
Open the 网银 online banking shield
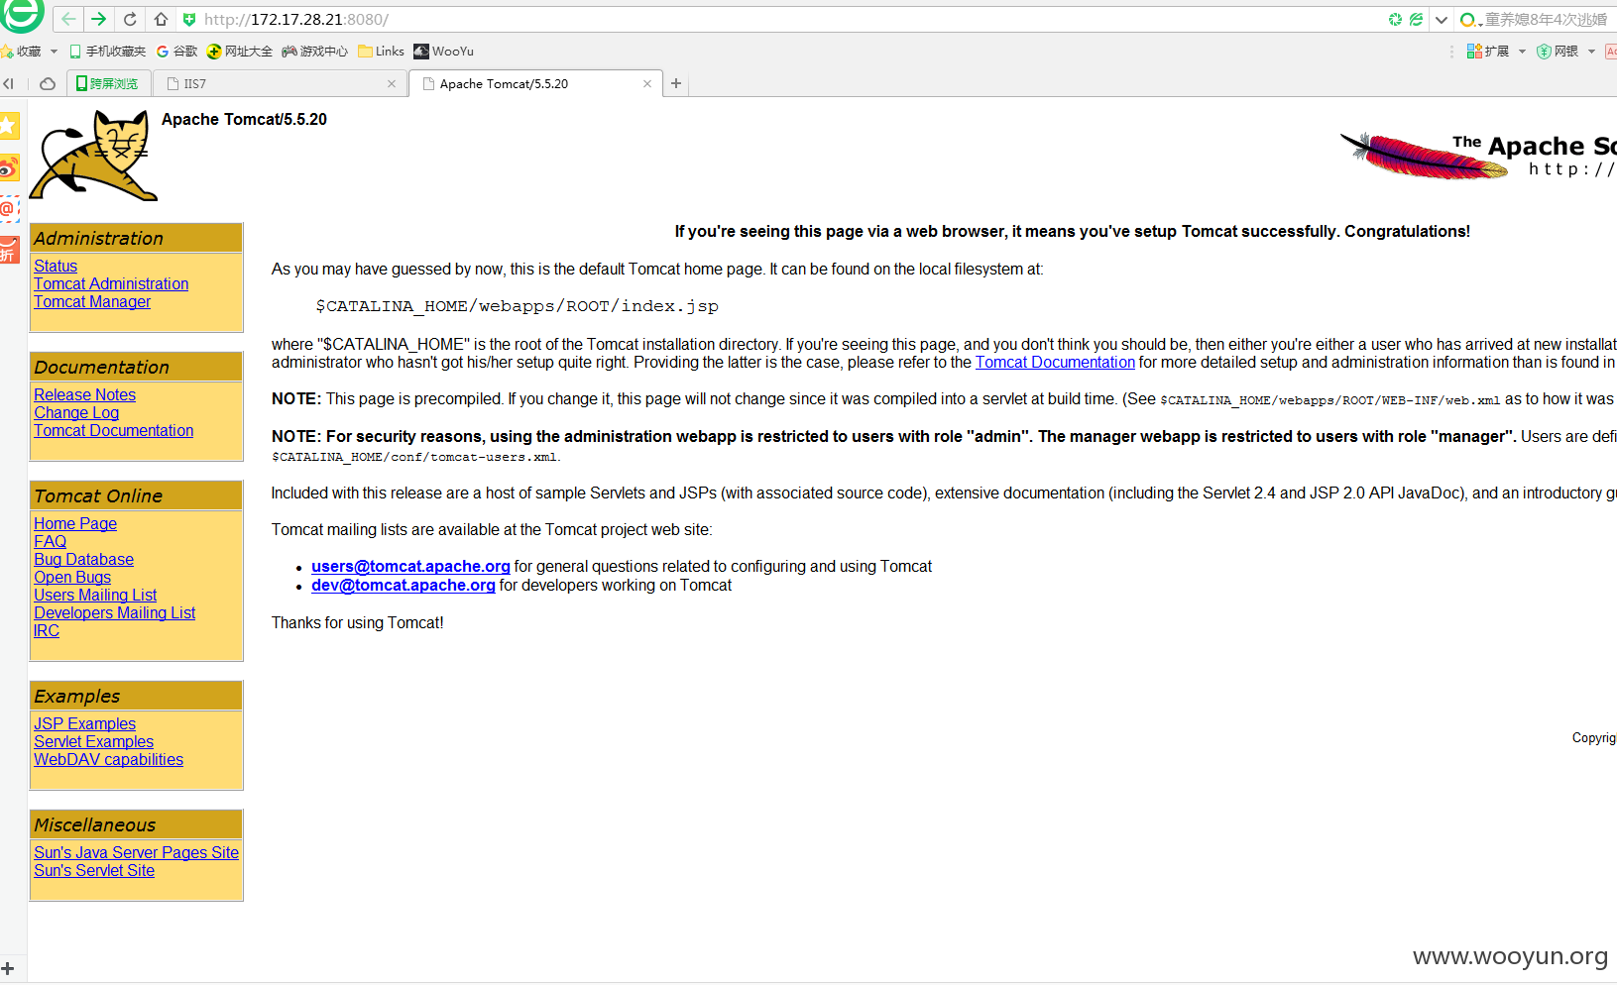(1558, 52)
